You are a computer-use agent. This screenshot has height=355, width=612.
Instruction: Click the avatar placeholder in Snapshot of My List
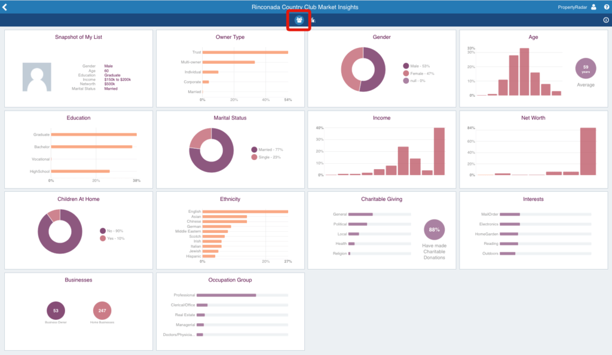[x=36, y=77]
